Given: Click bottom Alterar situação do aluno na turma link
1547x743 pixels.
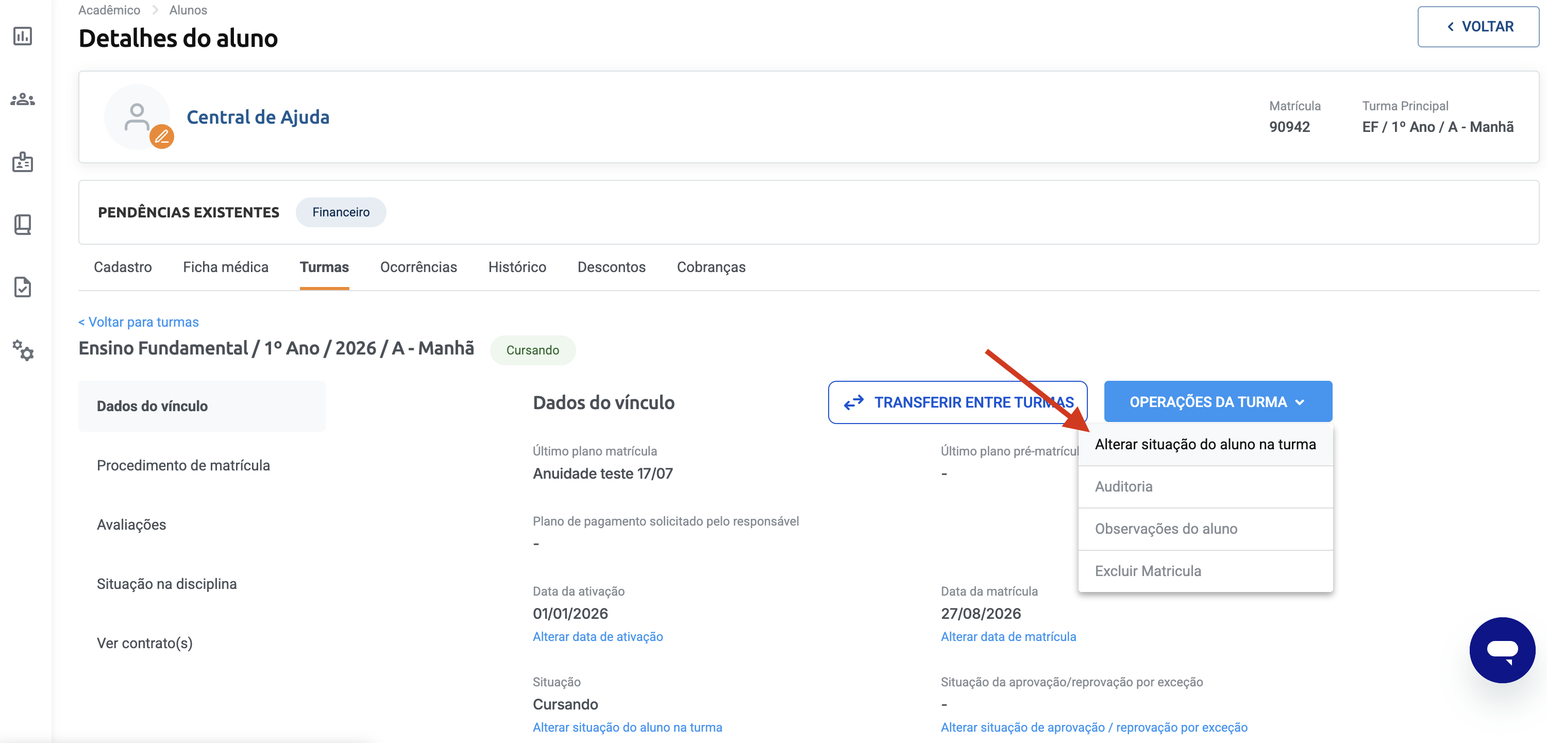Looking at the screenshot, I should click(627, 728).
